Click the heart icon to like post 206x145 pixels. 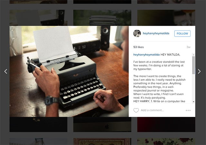pos(136,110)
